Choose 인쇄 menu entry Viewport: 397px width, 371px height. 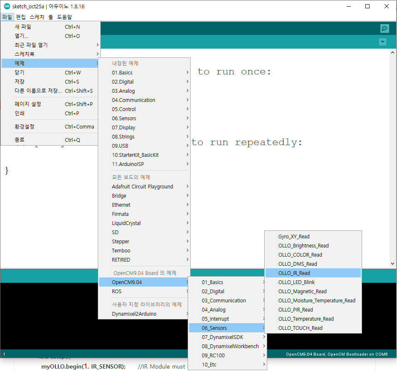click(50, 114)
